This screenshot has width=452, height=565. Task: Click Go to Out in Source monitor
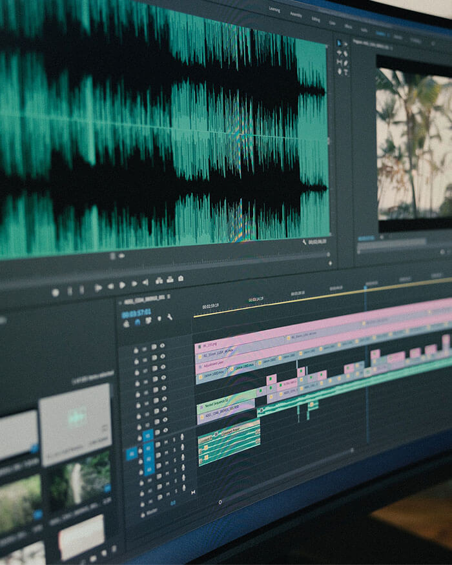(x=145, y=282)
